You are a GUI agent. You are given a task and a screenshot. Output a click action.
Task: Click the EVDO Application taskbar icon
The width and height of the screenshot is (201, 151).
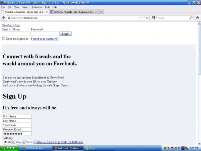tap(24, 148)
